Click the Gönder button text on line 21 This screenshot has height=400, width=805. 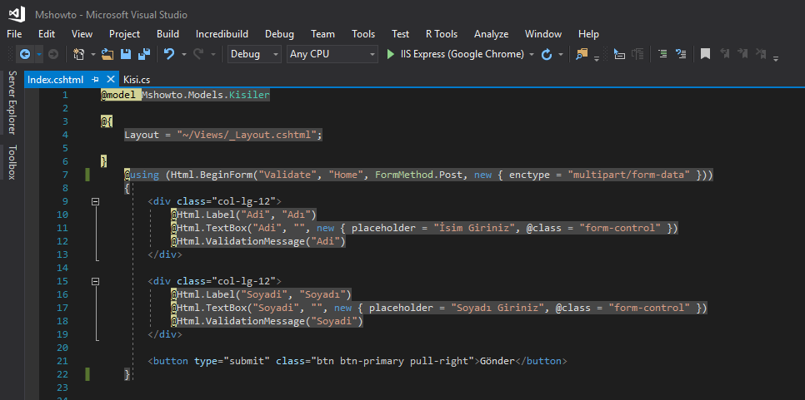click(497, 361)
